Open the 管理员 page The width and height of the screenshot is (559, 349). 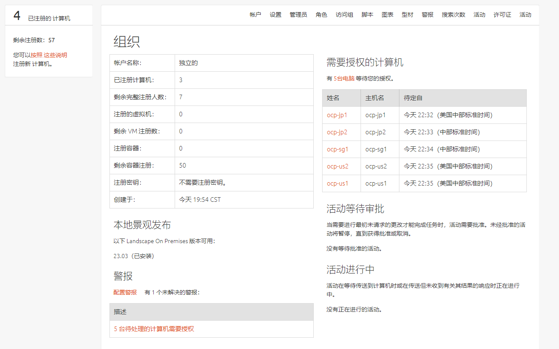click(x=298, y=15)
